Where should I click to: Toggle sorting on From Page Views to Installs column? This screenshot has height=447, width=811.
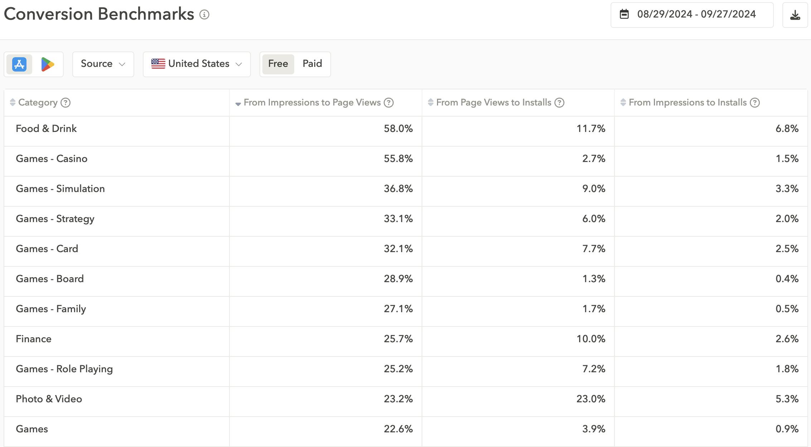point(430,103)
